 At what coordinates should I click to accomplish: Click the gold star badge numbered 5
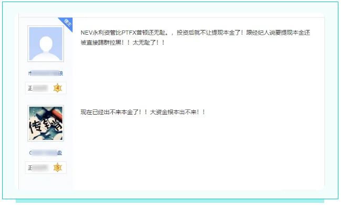click(58, 168)
